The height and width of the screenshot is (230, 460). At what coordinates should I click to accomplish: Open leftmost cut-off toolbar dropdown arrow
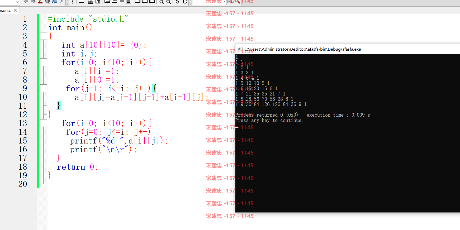click(17, 2)
